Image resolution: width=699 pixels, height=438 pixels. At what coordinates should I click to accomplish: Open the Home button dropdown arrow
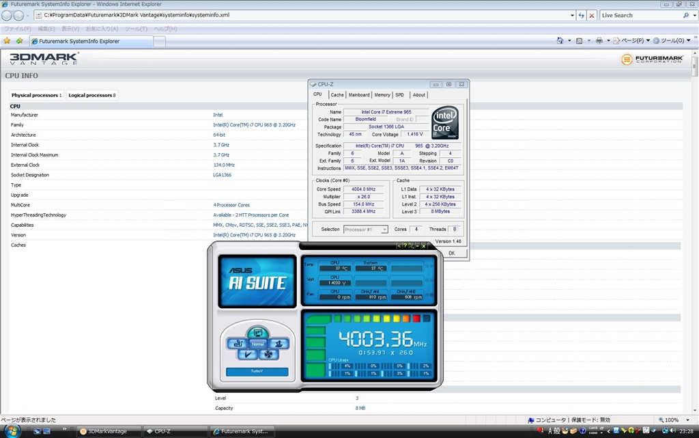(569, 40)
